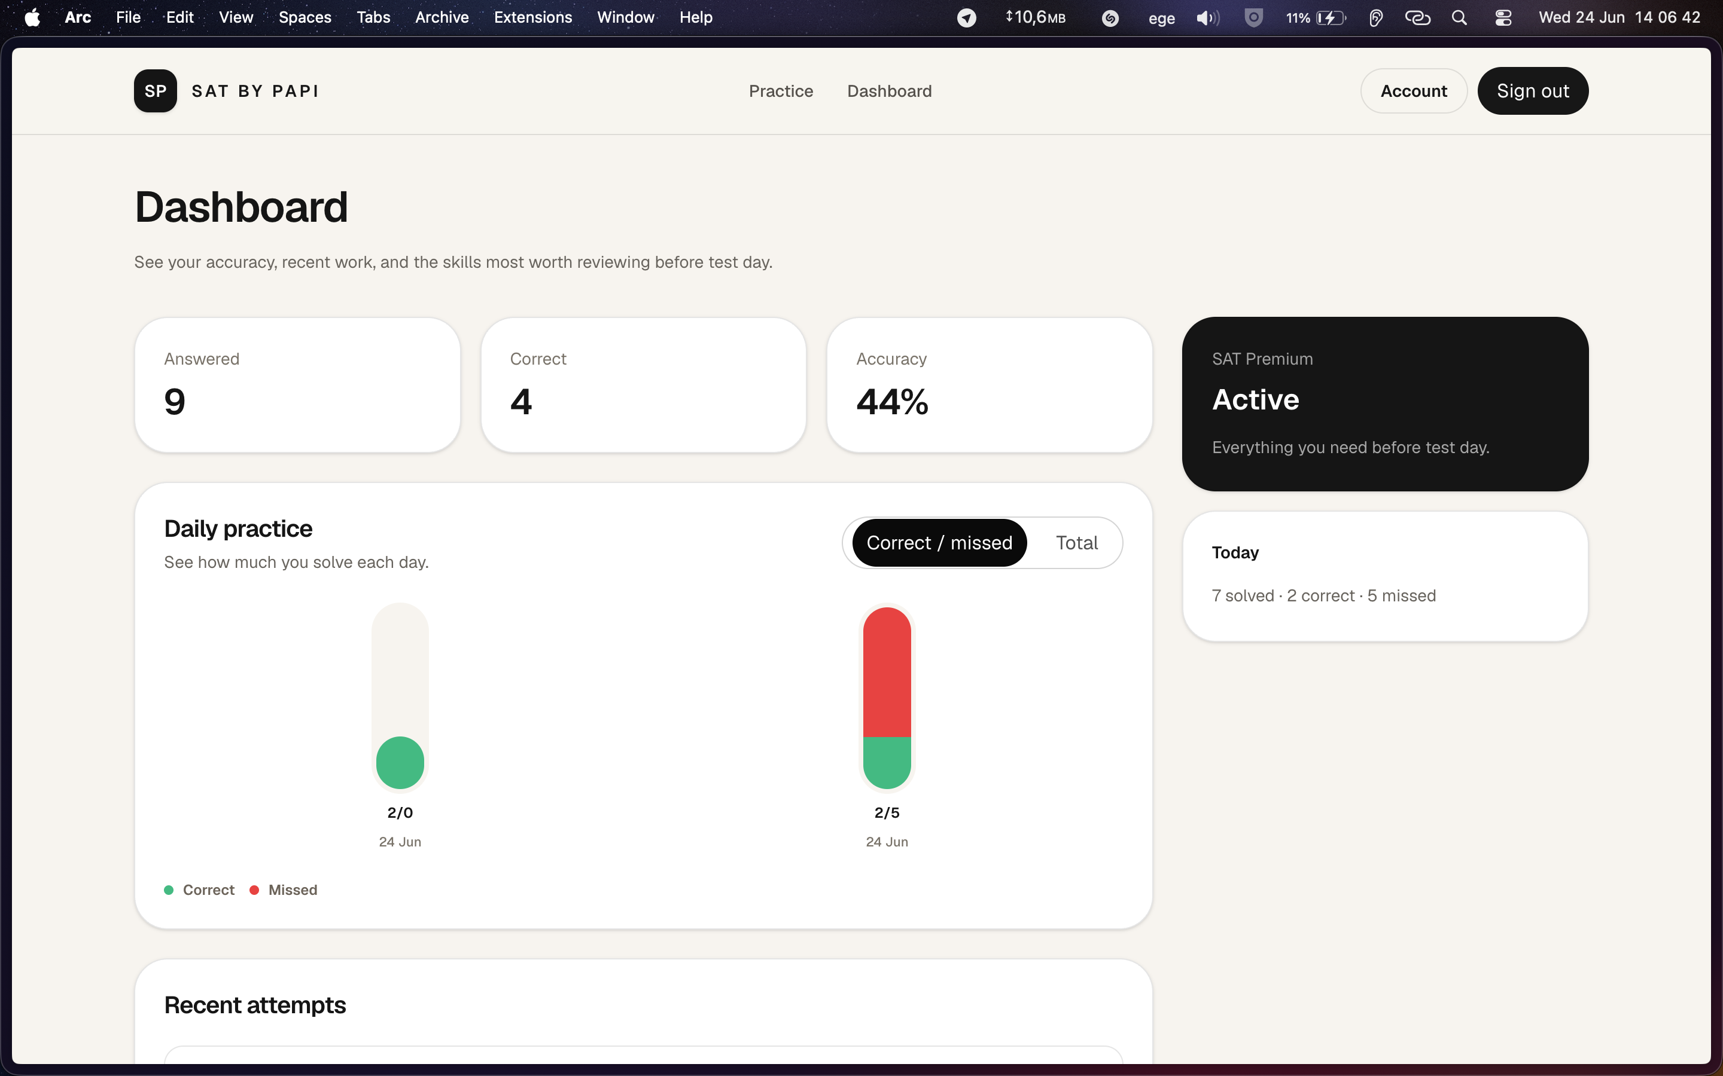Click the Shazam-style swirl menu bar icon
This screenshot has width=1723, height=1076.
[1110, 18]
